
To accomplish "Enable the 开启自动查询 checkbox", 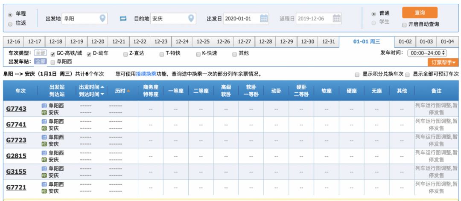I will pos(404,25).
